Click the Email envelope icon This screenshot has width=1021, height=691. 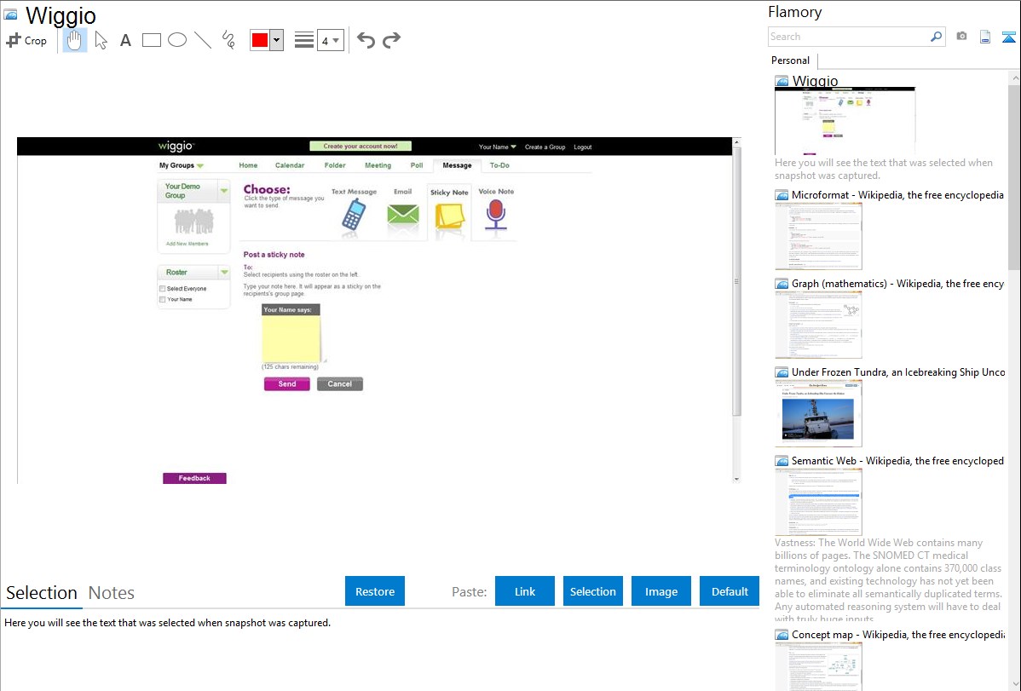tap(403, 214)
